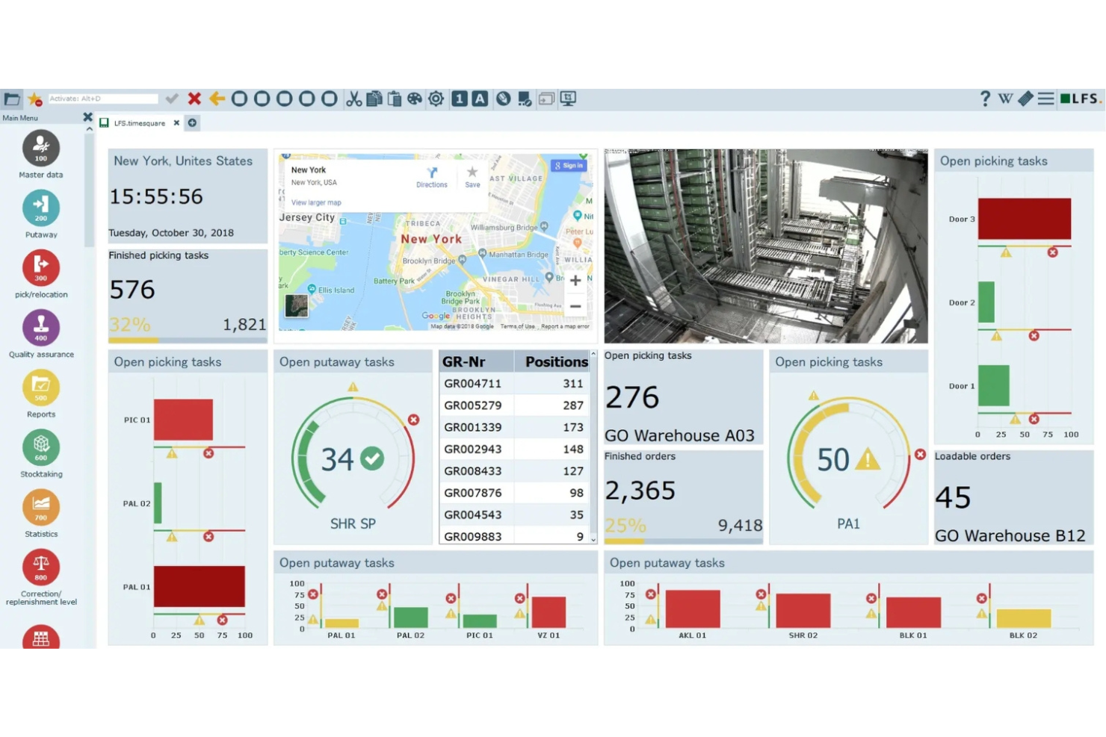Select the Putaway icon in the sidebar
Viewport: 1106px width, 737px height.
[40, 207]
